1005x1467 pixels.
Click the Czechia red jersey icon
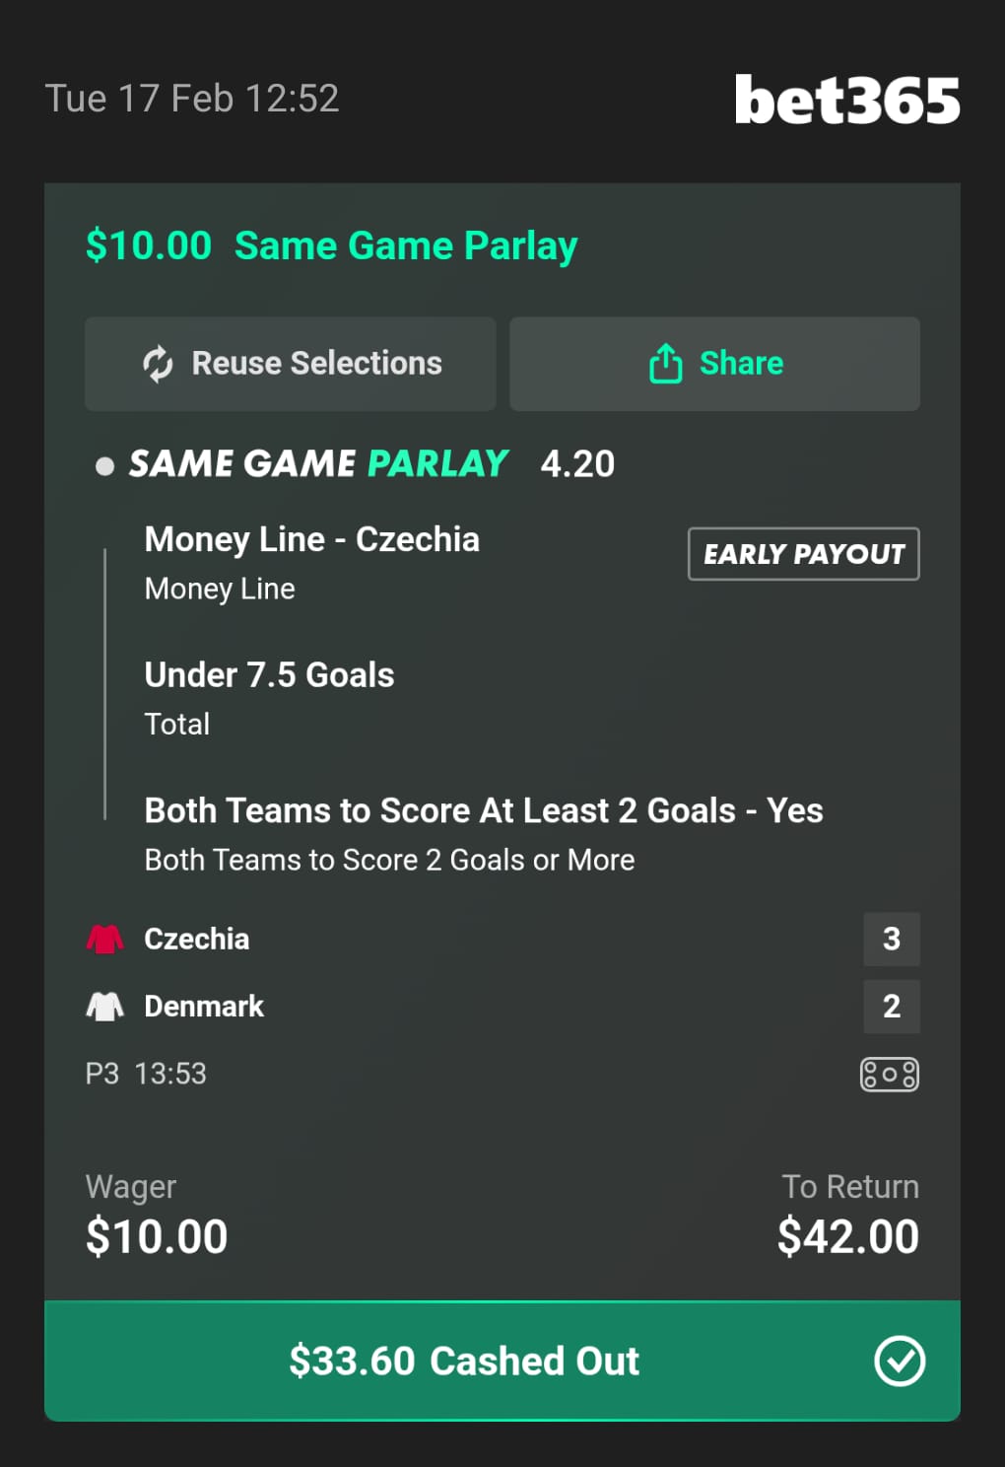tap(104, 939)
